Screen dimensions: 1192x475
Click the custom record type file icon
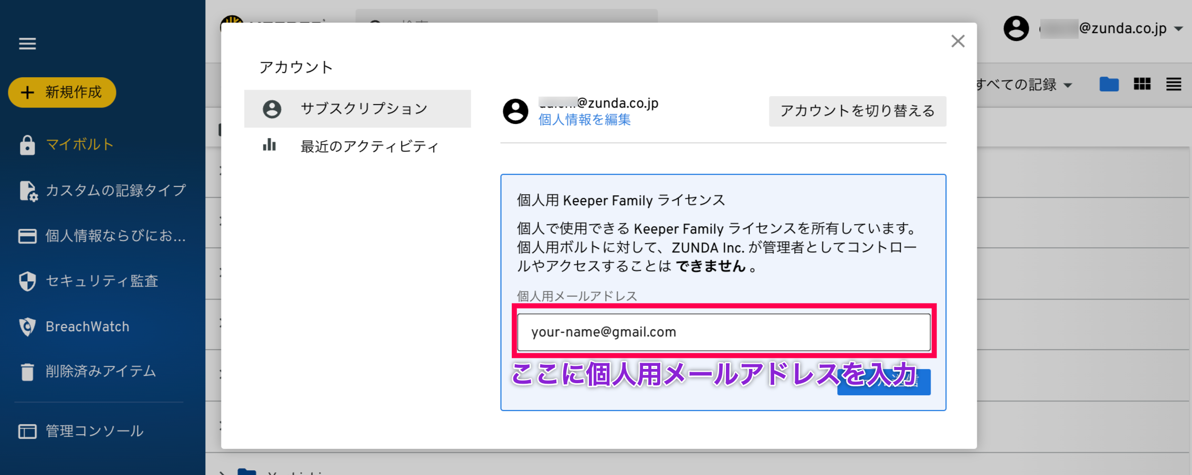pos(28,191)
